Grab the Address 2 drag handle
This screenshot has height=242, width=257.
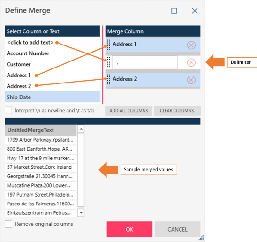(x=108, y=79)
